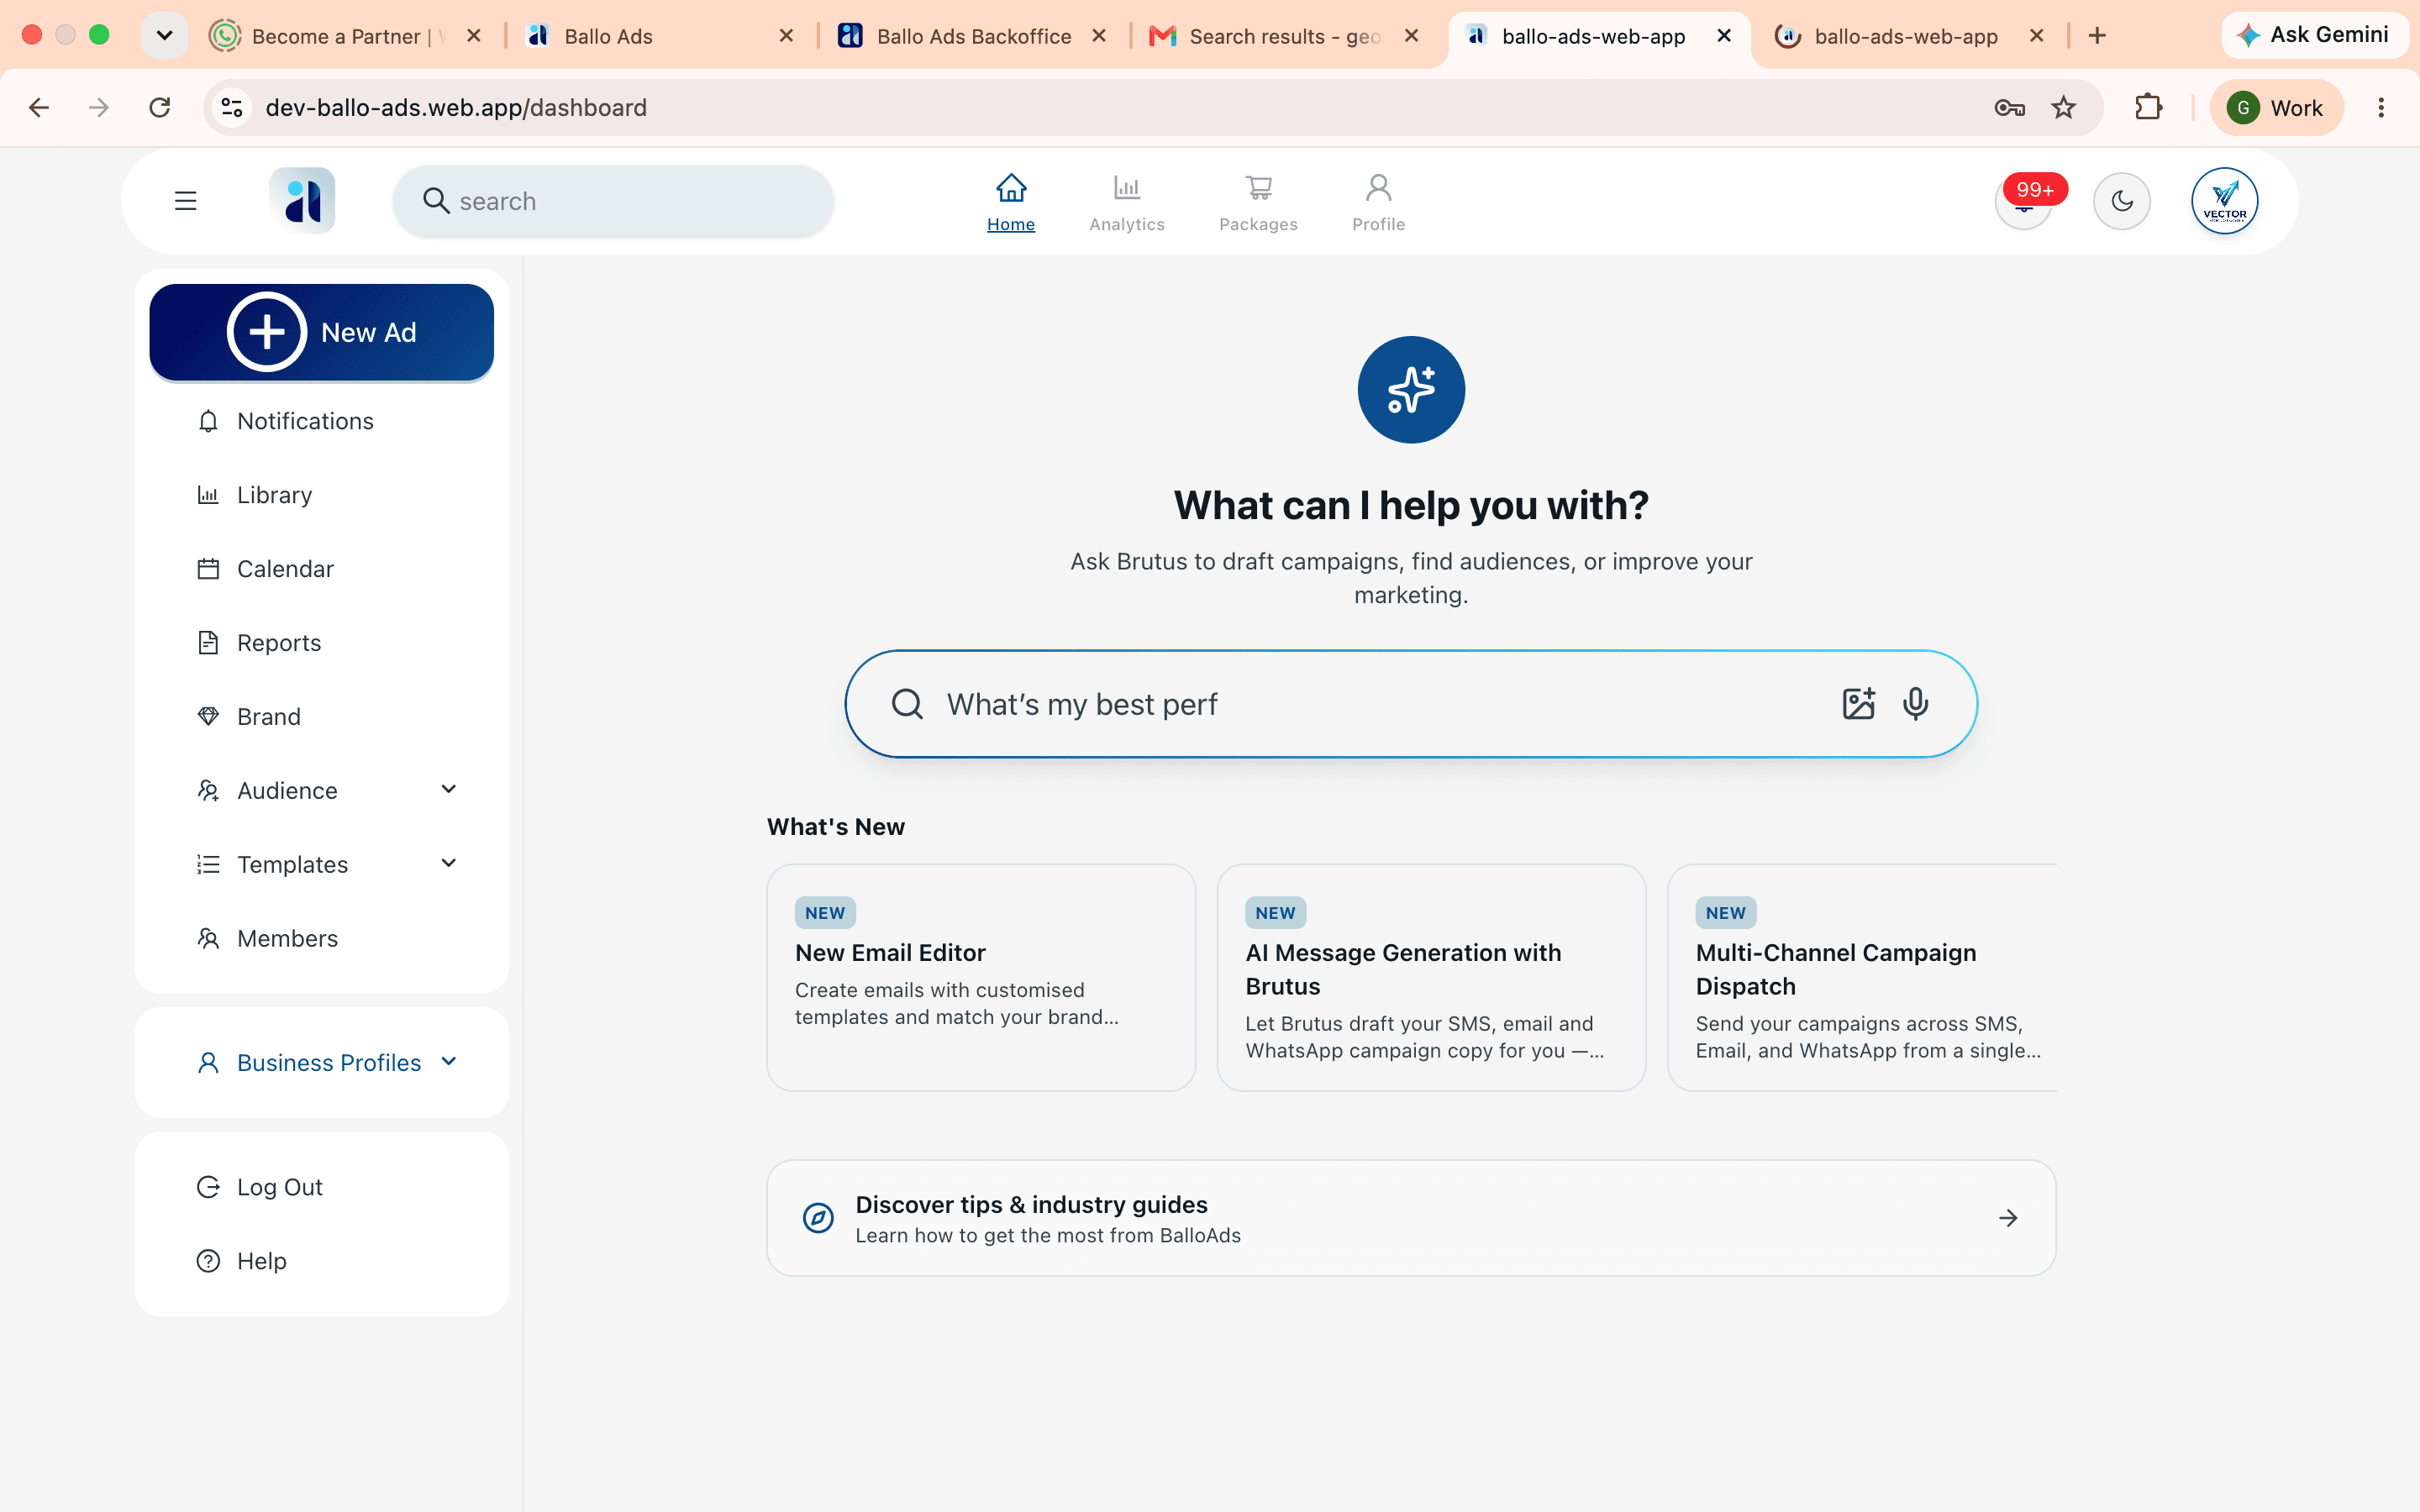Viewport: 2420px width, 1512px height.
Task: Click the Brutus sparkle icon
Action: [1411, 390]
